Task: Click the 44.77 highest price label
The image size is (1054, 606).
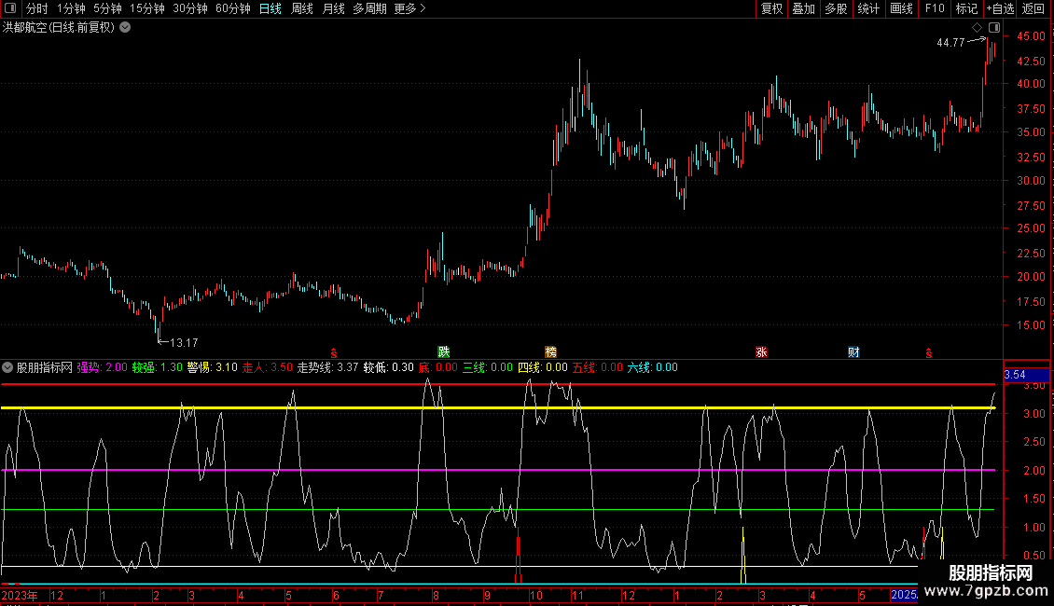Action: pos(950,42)
